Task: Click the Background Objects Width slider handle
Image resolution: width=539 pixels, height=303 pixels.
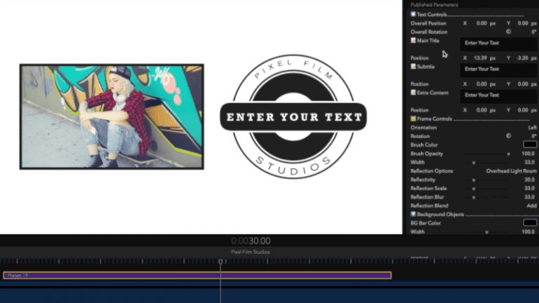Action: [x=487, y=232]
